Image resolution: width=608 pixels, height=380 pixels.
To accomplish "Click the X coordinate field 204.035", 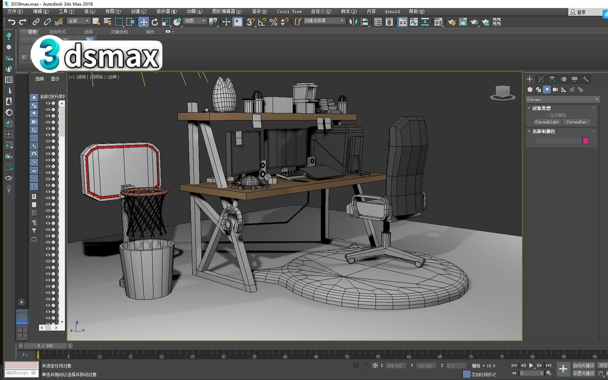I will pos(395,366).
